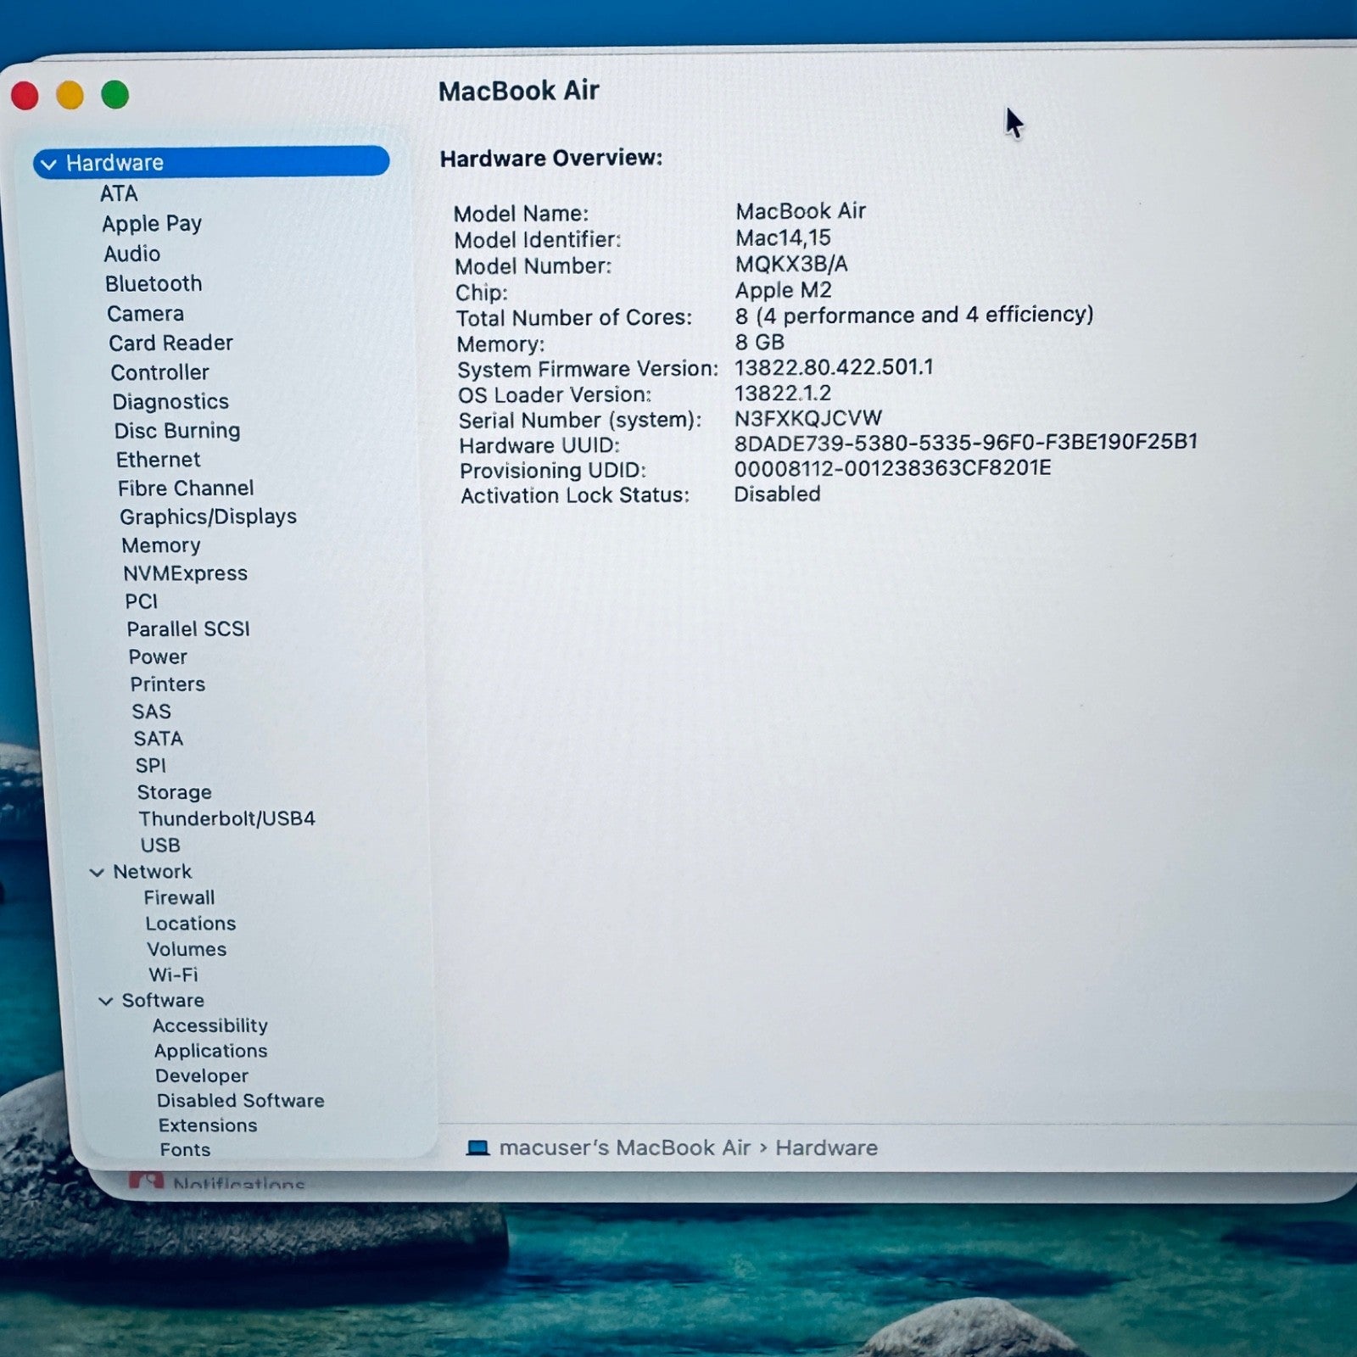The height and width of the screenshot is (1357, 1357).
Task: Select Fonts under Software
Action: coord(185,1149)
